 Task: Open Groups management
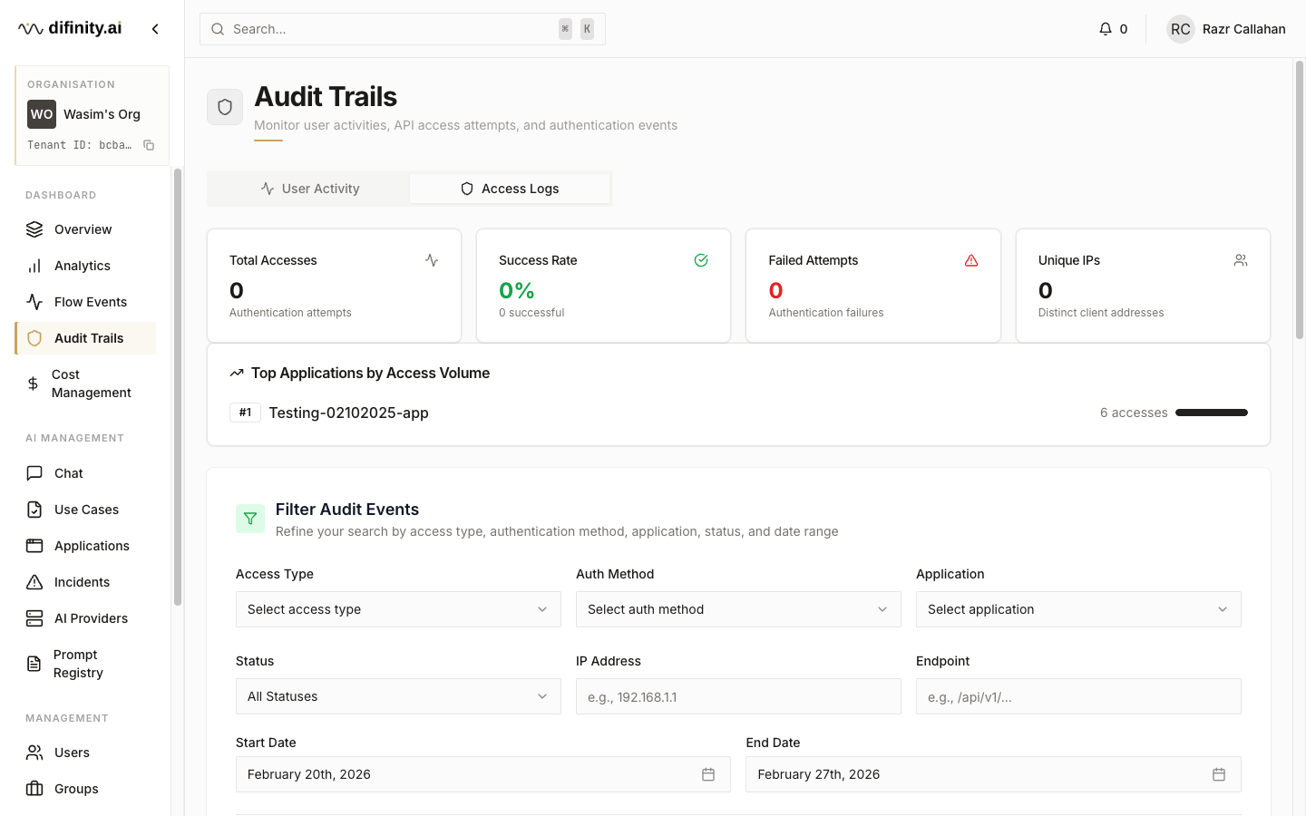tap(85, 789)
